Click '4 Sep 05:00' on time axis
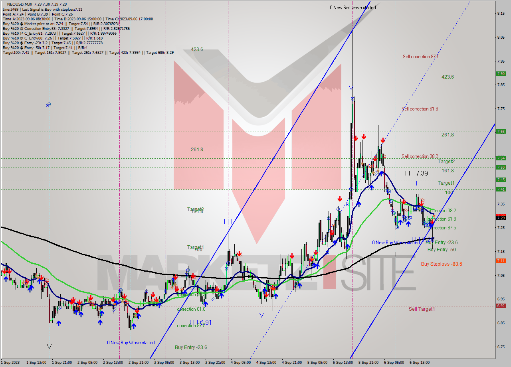This screenshot has height=367, width=511. point(241,363)
